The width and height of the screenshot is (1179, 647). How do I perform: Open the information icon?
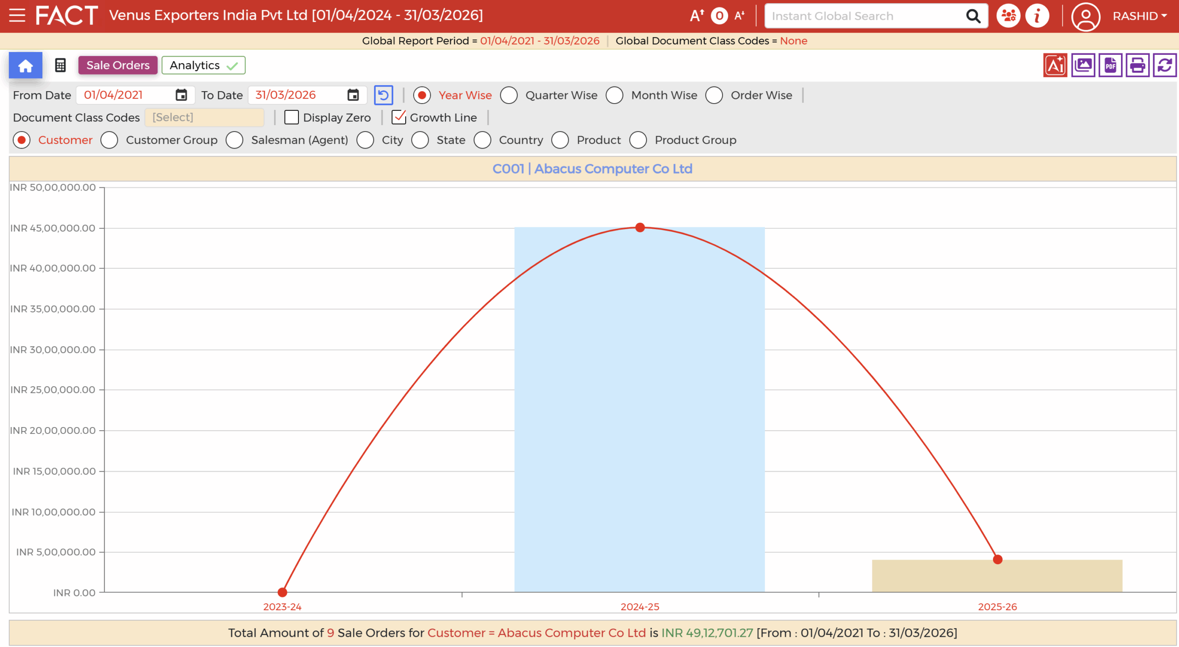coord(1037,16)
